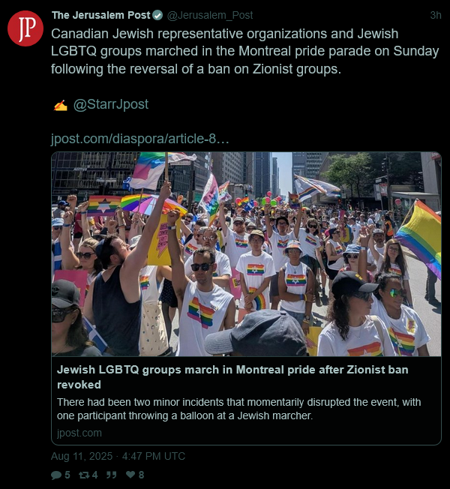Open The Jerusalem Post profile avatar
Viewport: 450px width, 489px height.
click(25, 28)
